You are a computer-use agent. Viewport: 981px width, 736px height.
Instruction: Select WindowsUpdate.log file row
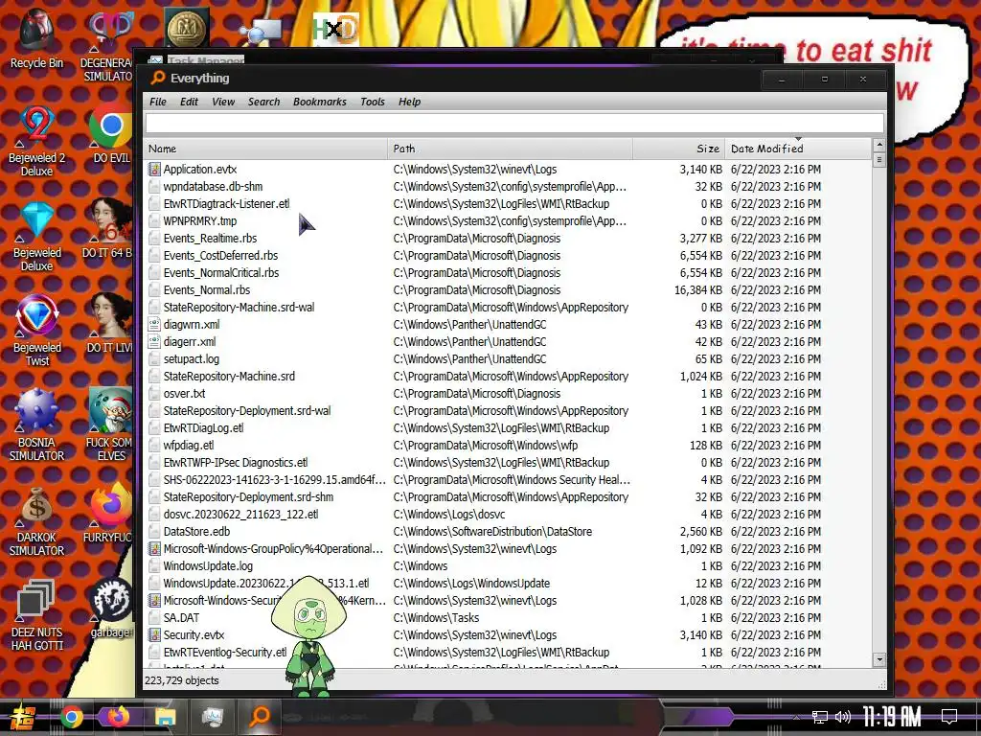pyautogui.click(x=507, y=565)
